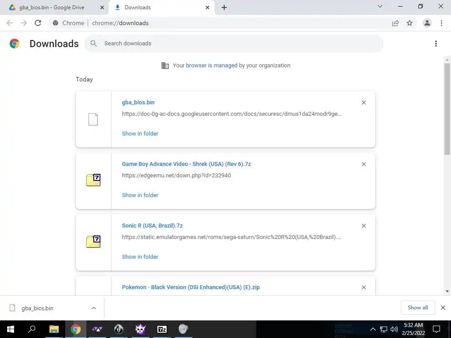Show gba_bios.bin in folder
451x338 pixels.
(x=140, y=134)
